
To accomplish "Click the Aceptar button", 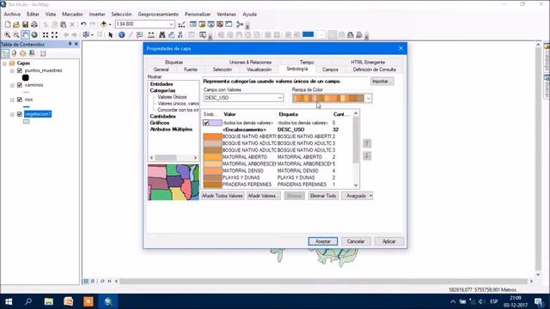I will tap(323, 241).
